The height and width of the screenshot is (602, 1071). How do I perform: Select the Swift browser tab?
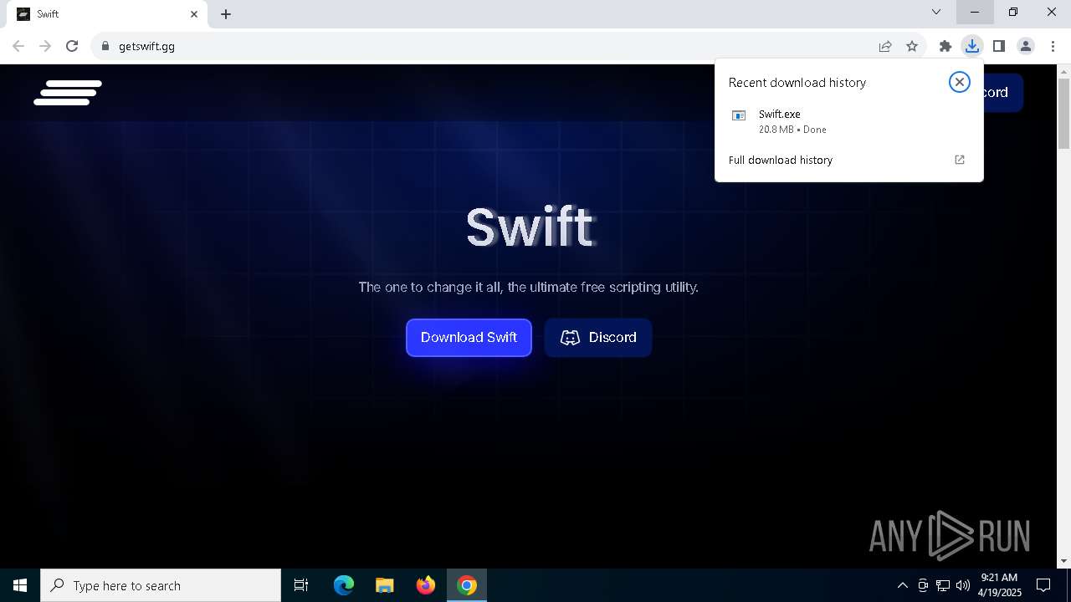click(x=109, y=14)
